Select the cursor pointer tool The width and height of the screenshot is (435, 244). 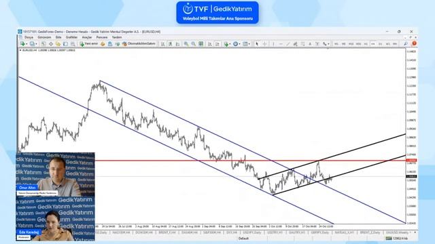pyautogui.click(x=257, y=43)
